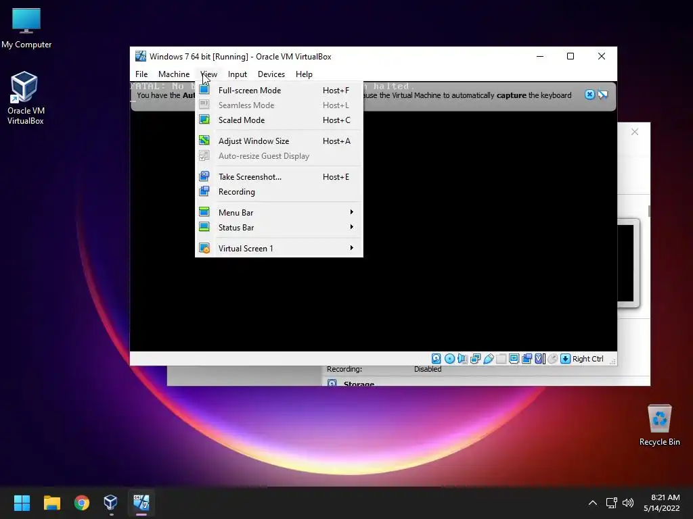Open the Input menu
The width and height of the screenshot is (693, 519).
pyautogui.click(x=238, y=74)
